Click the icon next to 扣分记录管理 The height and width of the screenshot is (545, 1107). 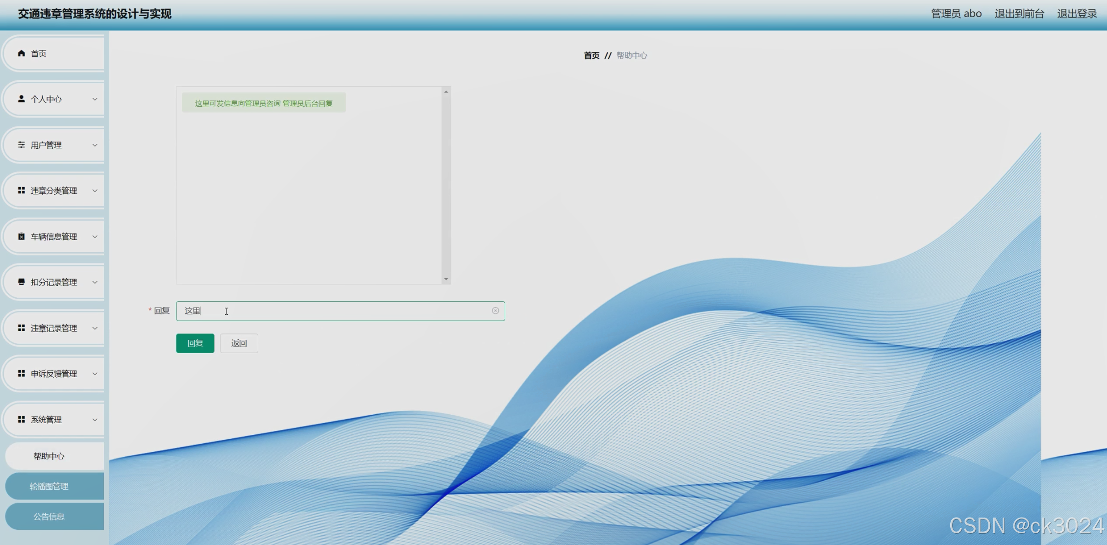point(21,282)
